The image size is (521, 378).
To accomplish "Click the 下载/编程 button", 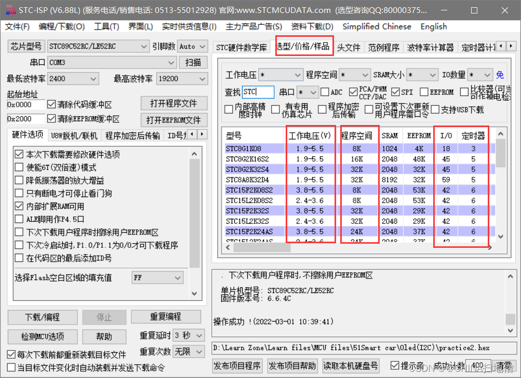I will pyautogui.click(x=43, y=317).
